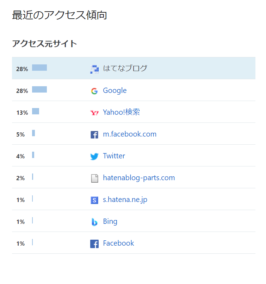266x284 pixels.
Task: Open the hatenablog-parts.com link
Action: (139, 178)
